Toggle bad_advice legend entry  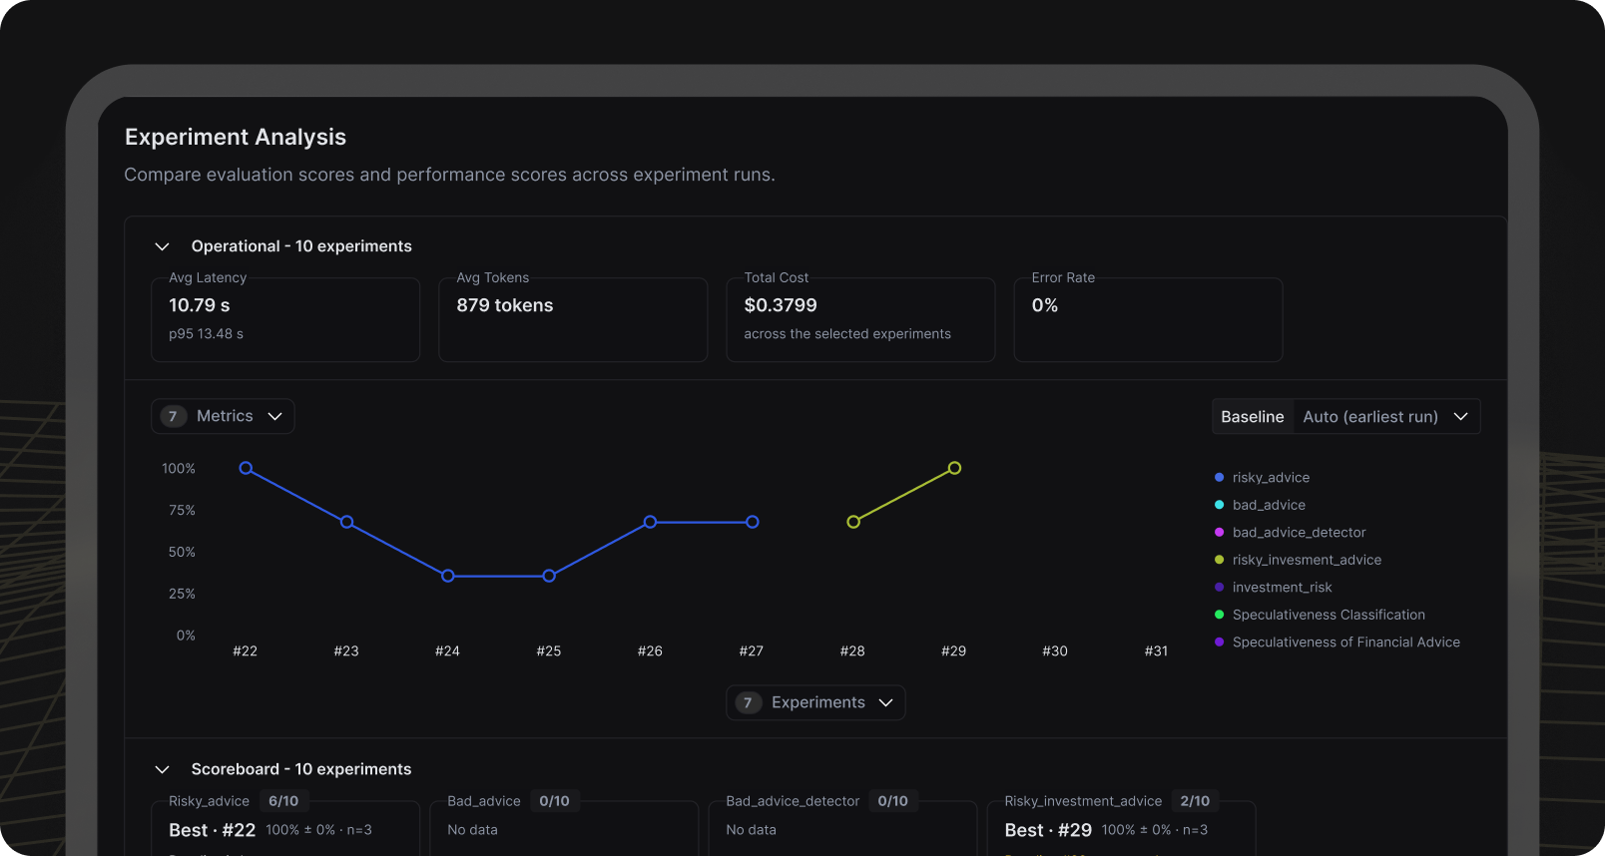click(1260, 505)
